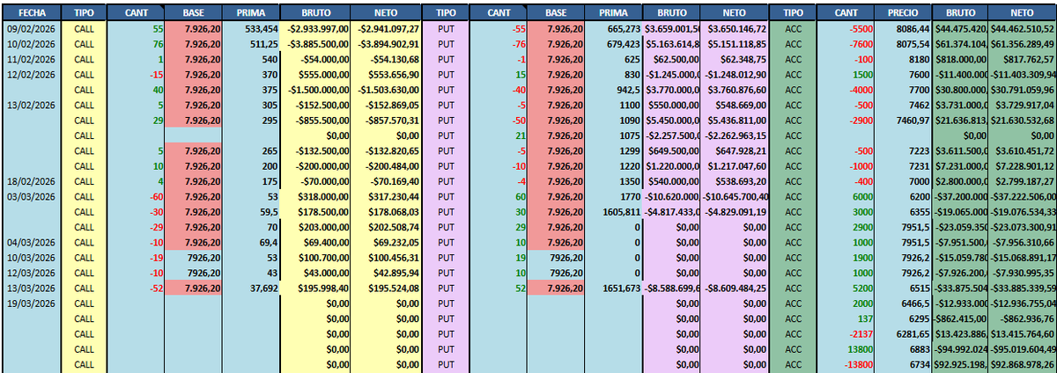The height and width of the screenshot is (373, 1057).
Task: Select date cell 12/02/2026
Action: click(32, 75)
